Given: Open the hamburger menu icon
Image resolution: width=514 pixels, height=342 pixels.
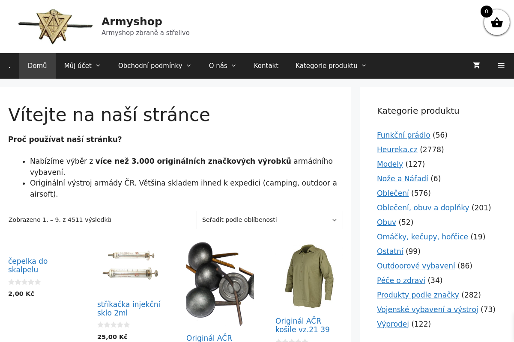Looking at the screenshot, I should (x=501, y=65).
